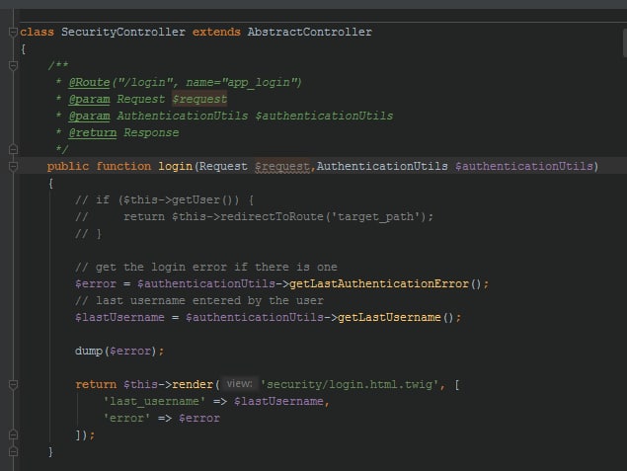Image resolution: width=627 pixels, height=471 pixels.
Task: Click comment '// get the login error if there is one'
Action: [x=206, y=267]
